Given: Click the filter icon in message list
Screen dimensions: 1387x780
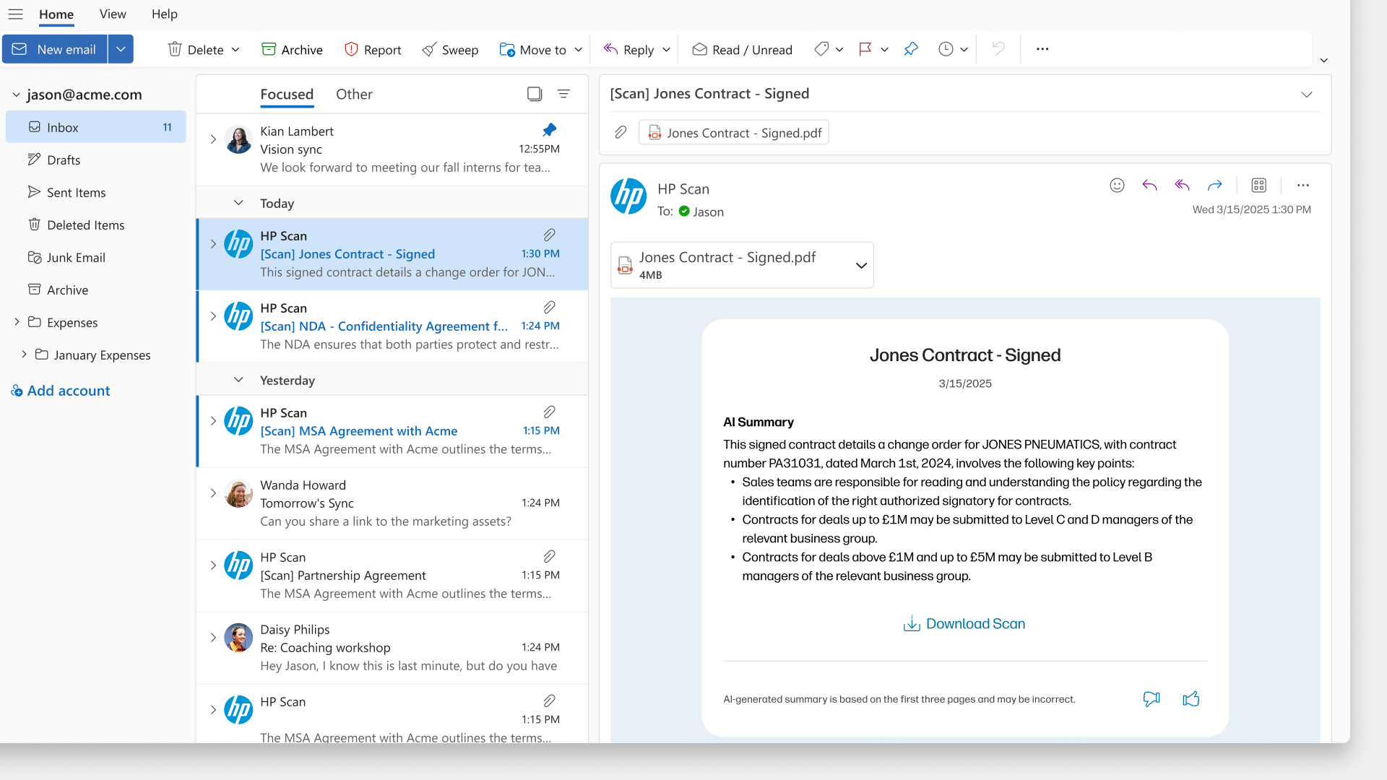Looking at the screenshot, I should (x=563, y=94).
